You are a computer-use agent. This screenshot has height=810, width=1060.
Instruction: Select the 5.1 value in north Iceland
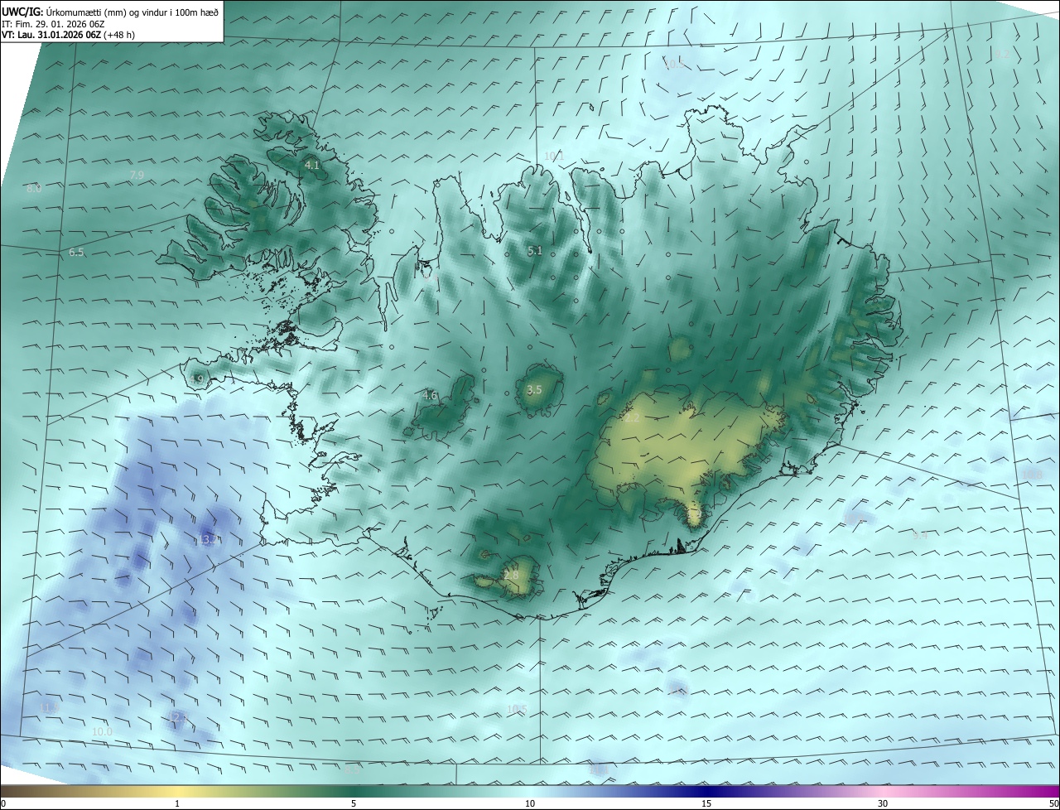[x=535, y=250]
